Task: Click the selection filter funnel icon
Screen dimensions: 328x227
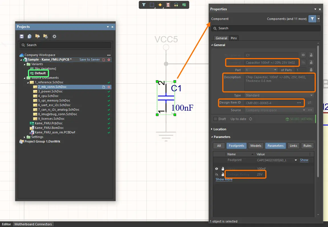Action: pyautogui.click(x=144, y=5)
